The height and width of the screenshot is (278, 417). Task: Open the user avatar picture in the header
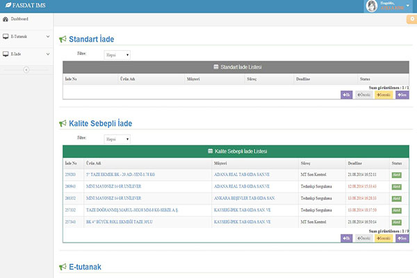coord(372,6)
